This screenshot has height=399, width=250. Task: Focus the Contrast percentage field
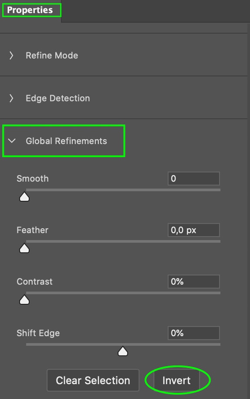point(194,282)
